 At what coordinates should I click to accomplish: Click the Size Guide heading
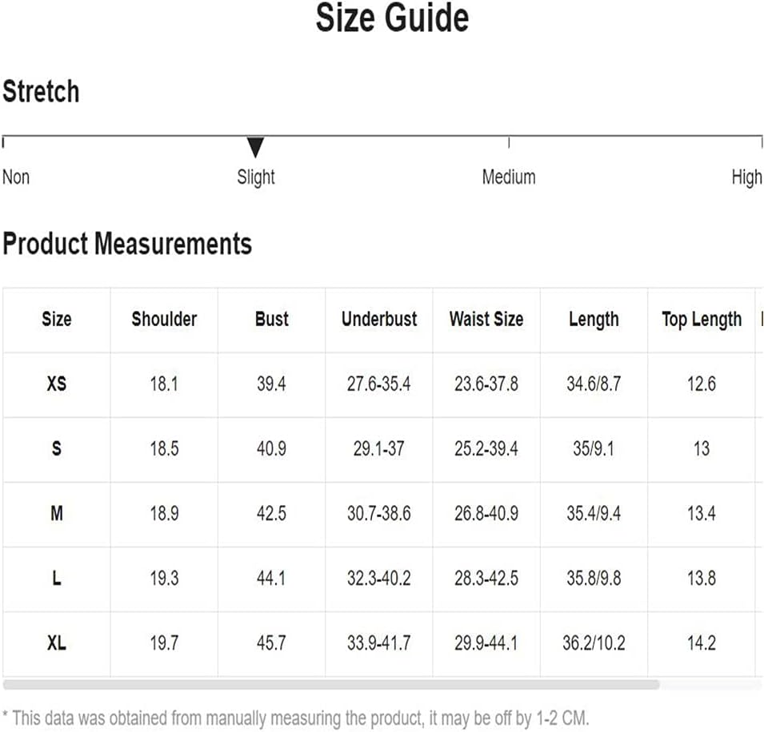click(392, 18)
